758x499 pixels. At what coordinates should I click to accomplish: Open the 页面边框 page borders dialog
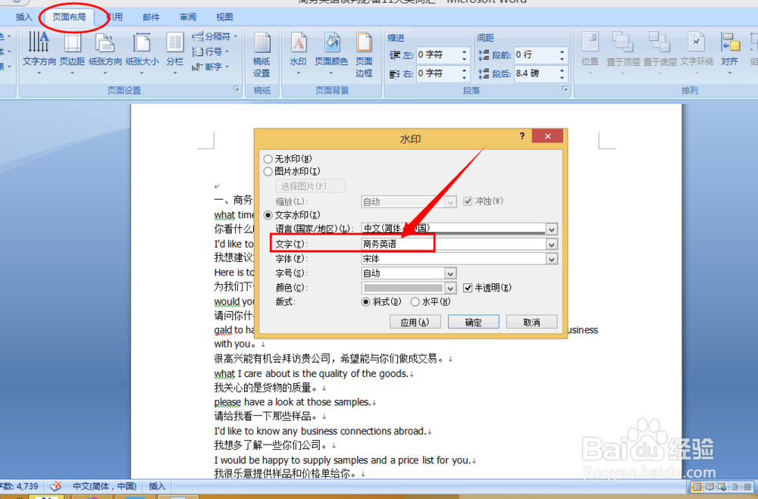click(364, 55)
